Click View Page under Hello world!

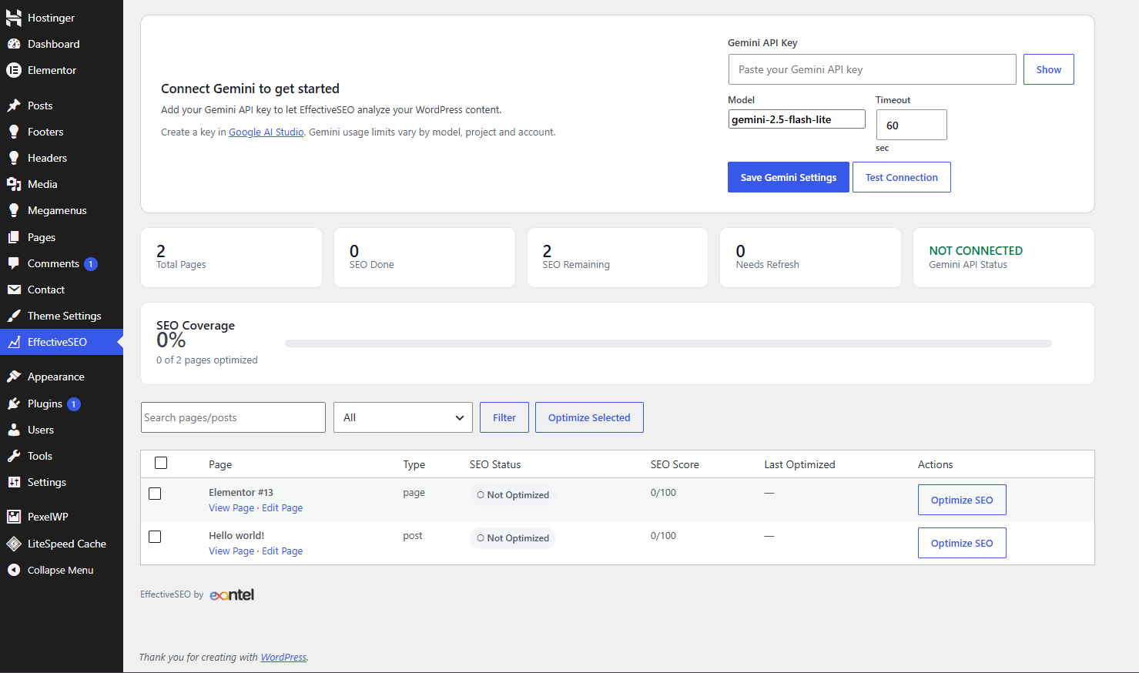[x=231, y=551]
